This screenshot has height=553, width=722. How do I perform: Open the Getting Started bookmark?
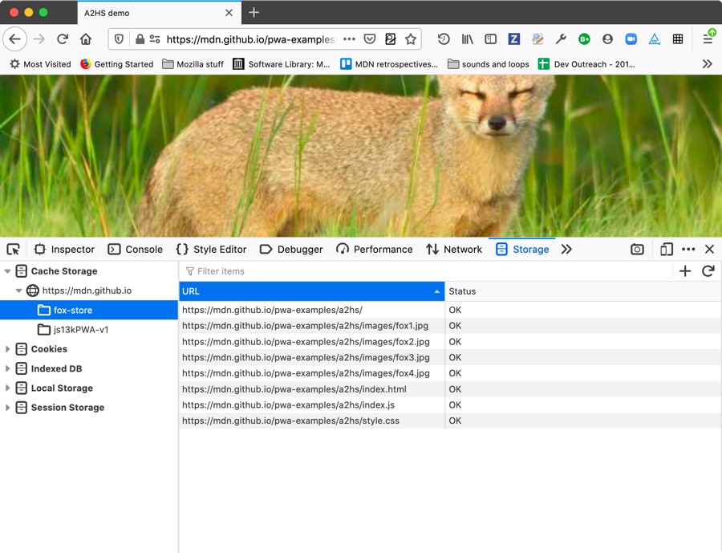coord(119,63)
